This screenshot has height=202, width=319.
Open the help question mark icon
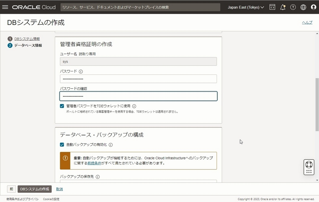[x=293, y=7]
